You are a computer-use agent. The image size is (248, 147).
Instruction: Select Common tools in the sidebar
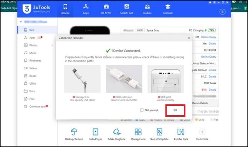click(x=37, y=106)
